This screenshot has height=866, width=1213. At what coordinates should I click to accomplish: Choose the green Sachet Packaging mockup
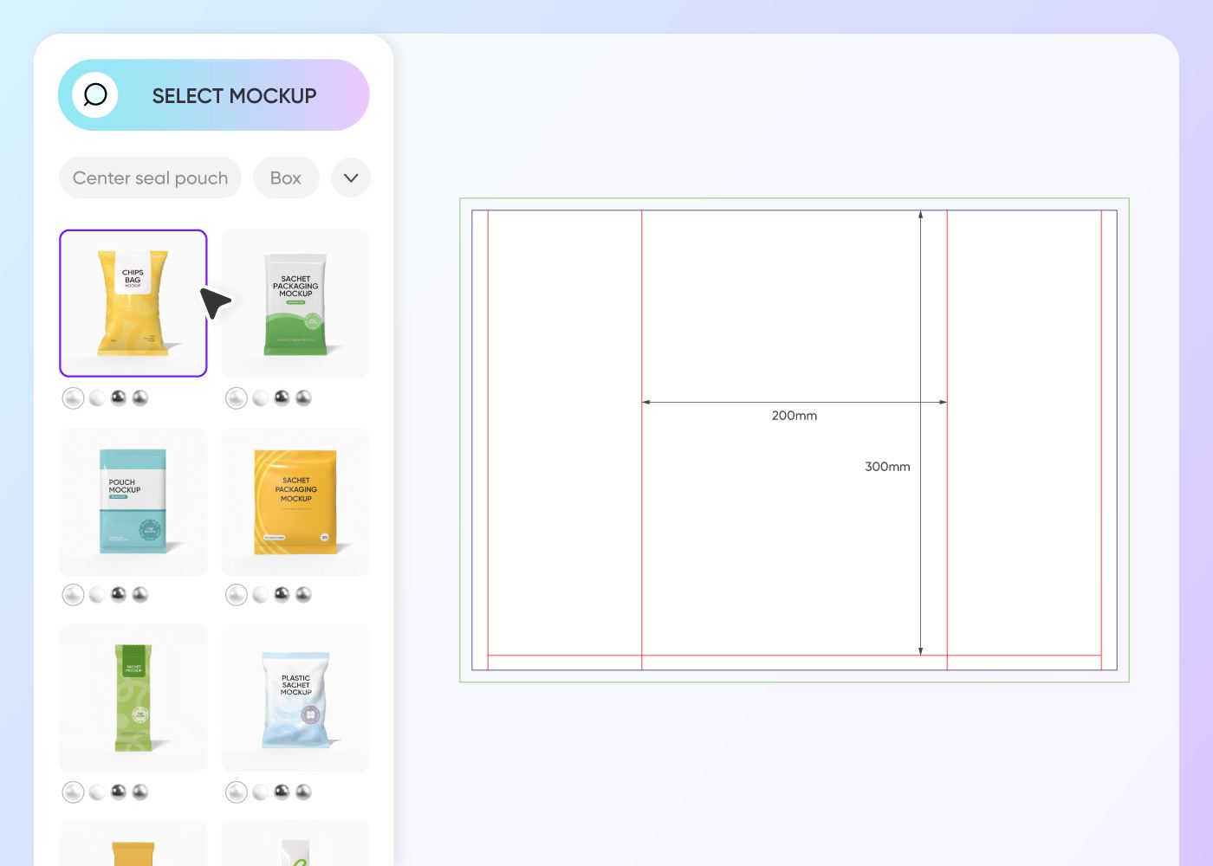tap(295, 303)
